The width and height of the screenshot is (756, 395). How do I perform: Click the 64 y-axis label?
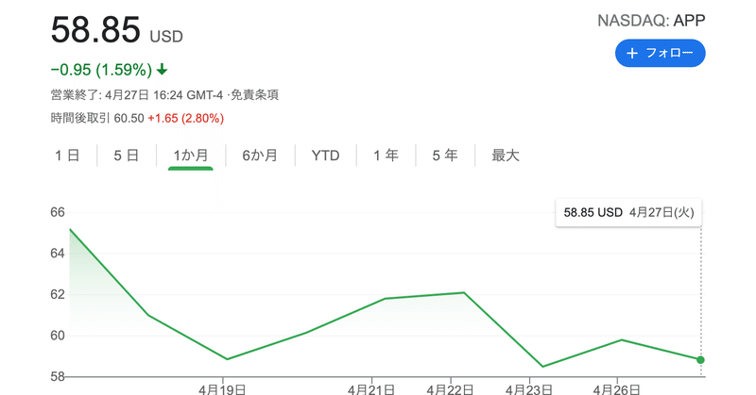tap(58, 253)
